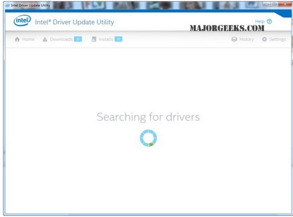Close the Intel Driver Update Utility window

pos(285,4)
